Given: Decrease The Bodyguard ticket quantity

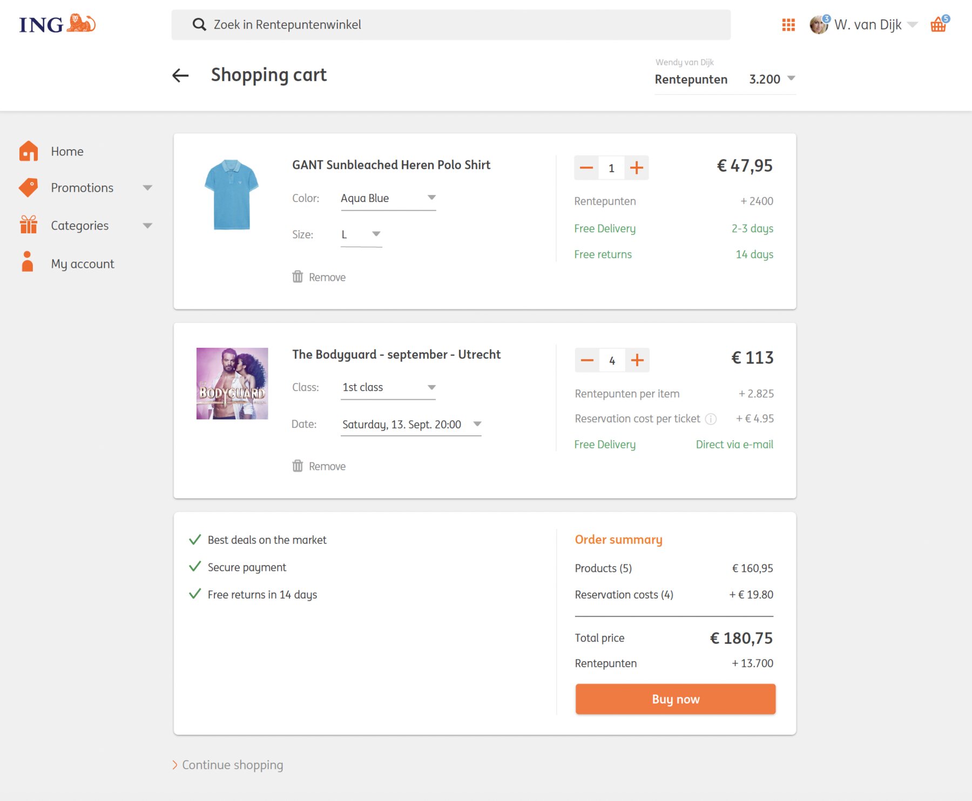Looking at the screenshot, I should pyautogui.click(x=587, y=360).
